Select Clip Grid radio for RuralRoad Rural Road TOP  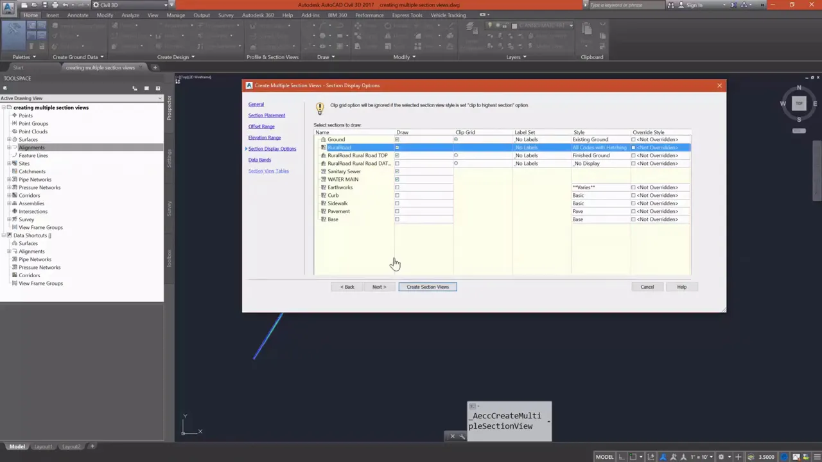[456, 155]
